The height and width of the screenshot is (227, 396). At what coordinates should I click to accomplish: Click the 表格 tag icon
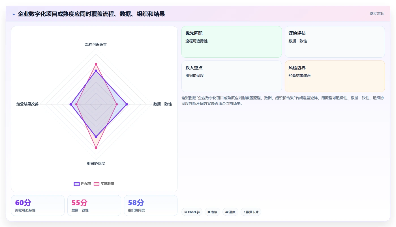(209, 212)
